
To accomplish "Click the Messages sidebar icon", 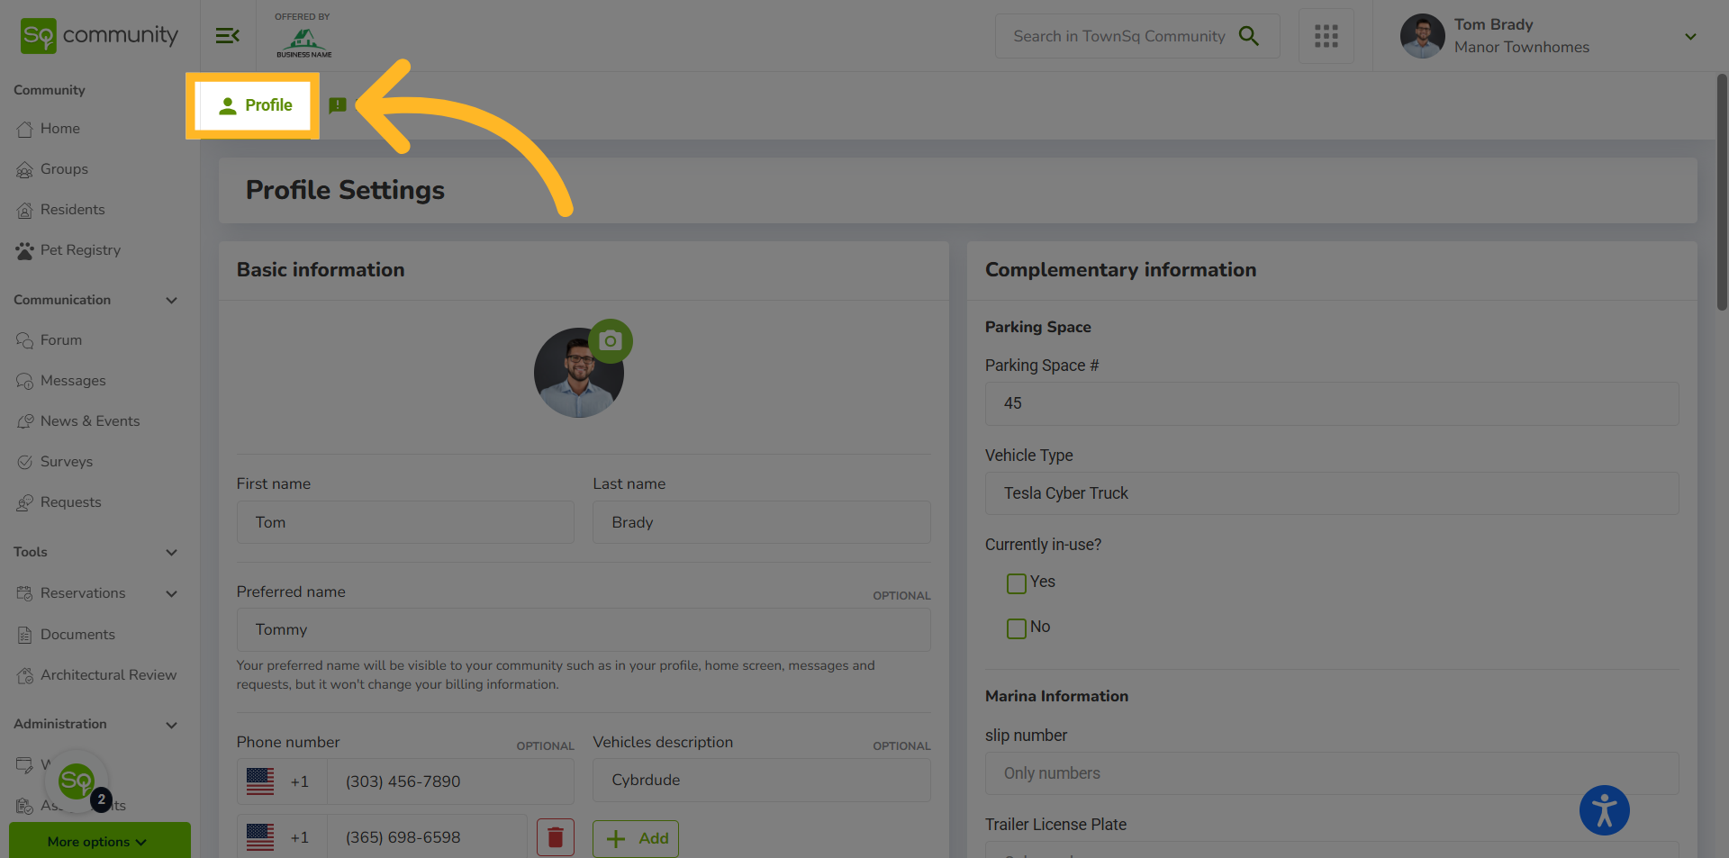I will (x=24, y=381).
